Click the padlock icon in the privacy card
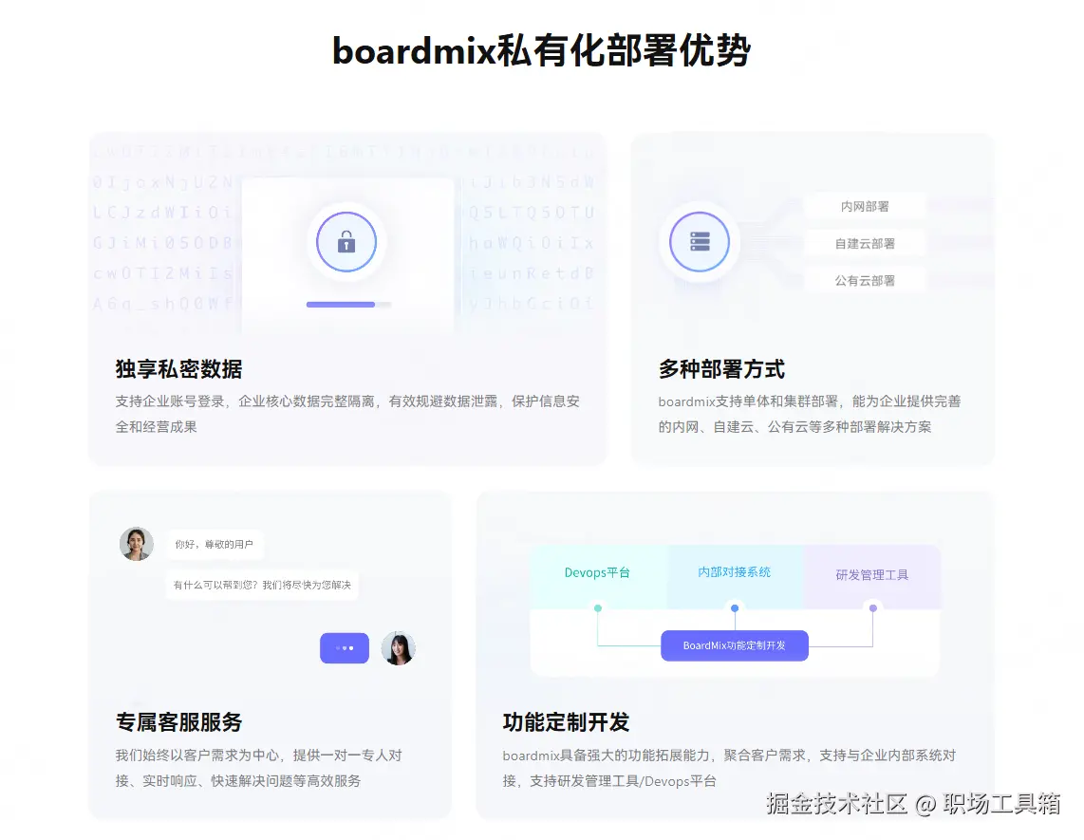1084x840 pixels. point(346,242)
